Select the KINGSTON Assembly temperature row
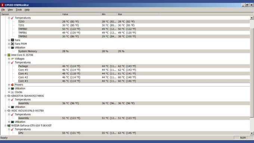 tap(134, 103)
